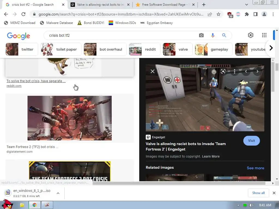Open the preview image three-dot options
The height and width of the screenshot is (209, 279).
click(x=235, y=72)
